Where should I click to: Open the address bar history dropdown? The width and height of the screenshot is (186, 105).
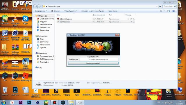pos(157,6)
